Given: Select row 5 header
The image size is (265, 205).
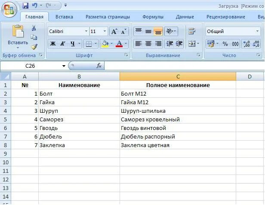Looking at the screenshot, I should pyautogui.click(x=6, y=119).
